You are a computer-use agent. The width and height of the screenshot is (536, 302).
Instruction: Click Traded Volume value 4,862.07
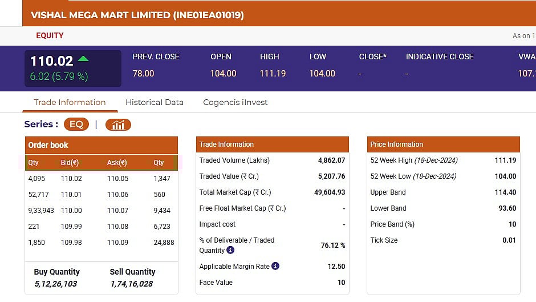point(331,160)
